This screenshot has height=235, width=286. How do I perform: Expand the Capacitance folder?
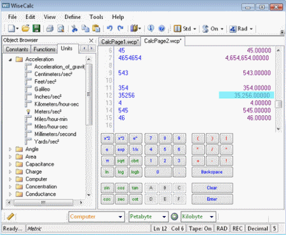click(x=10, y=164)
